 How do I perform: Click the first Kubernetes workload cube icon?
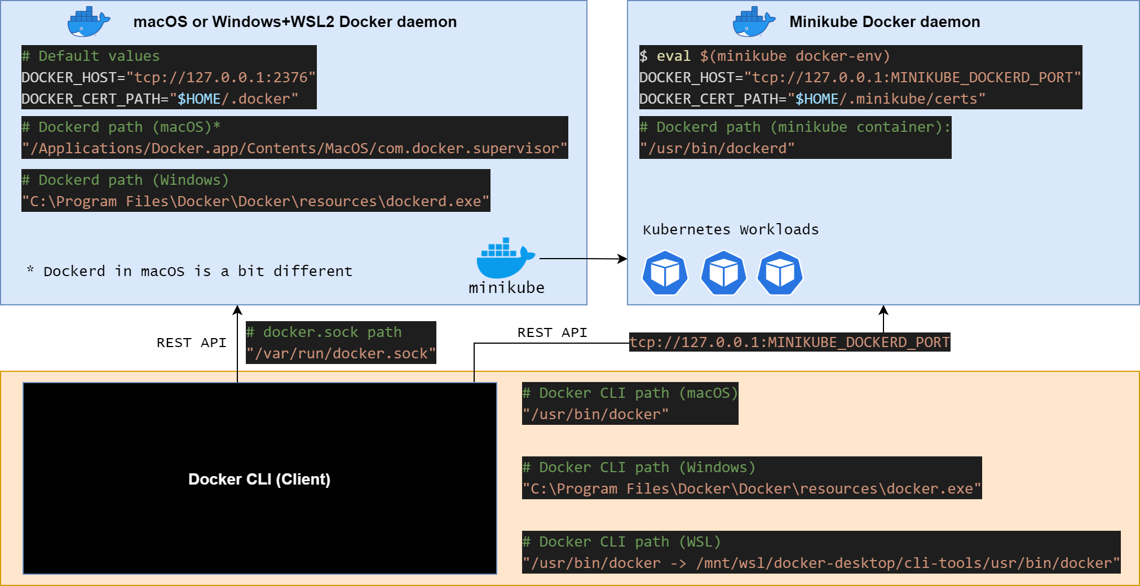pos(665,273)
